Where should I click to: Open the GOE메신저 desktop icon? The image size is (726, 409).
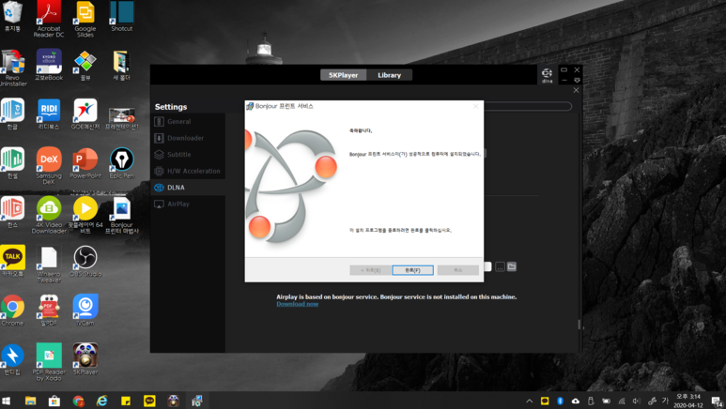point(85,114)
